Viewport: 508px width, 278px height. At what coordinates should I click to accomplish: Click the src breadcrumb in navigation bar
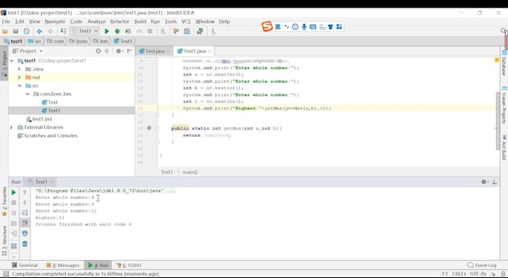click(x=35, y=41)
